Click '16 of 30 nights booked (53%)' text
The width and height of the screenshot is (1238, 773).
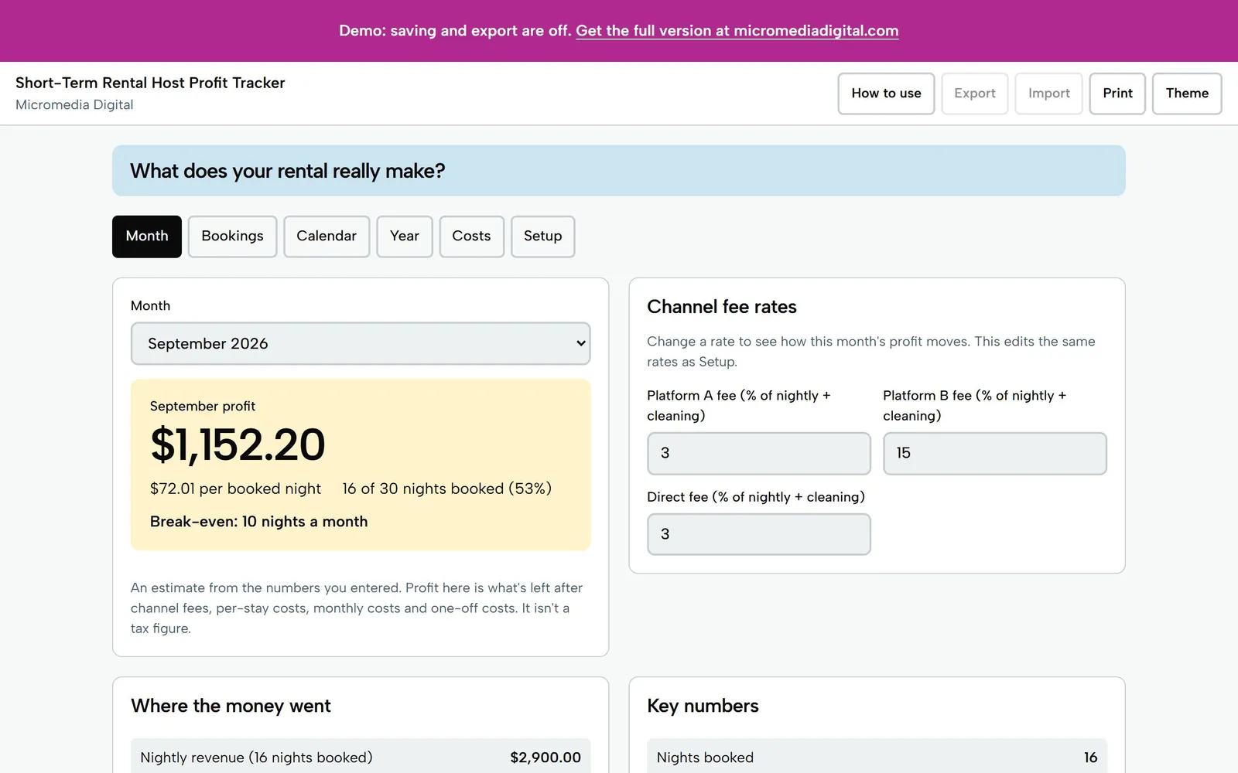pyautogui.click(x=447, y=489)
